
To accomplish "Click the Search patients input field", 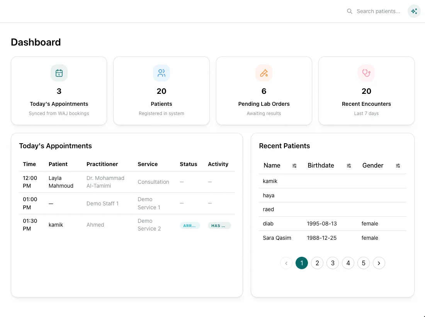I will (378, 11).
